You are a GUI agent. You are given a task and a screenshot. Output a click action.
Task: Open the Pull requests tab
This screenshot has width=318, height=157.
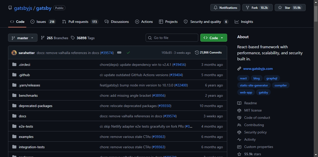point(80,22)
